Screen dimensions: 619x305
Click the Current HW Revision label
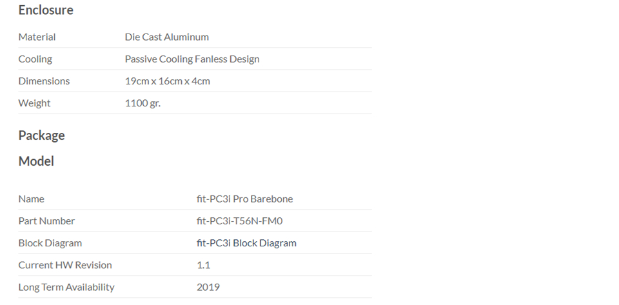click(x=65, y=265)
